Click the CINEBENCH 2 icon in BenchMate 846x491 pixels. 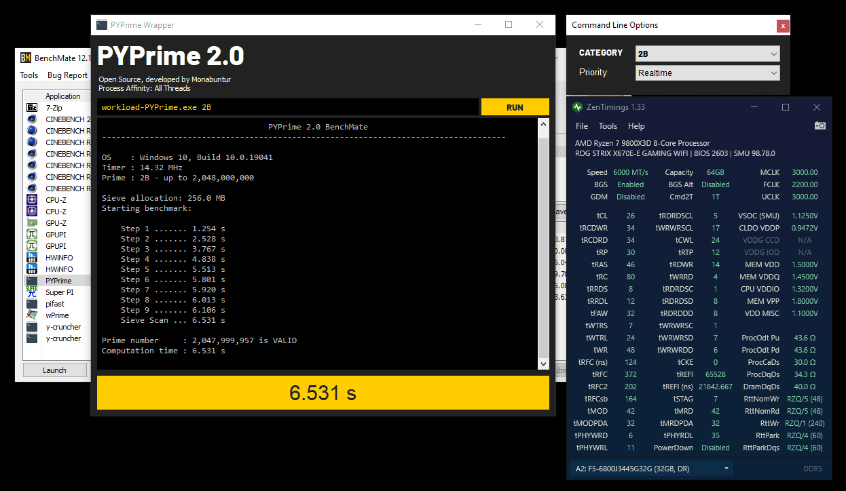point(32,119)
